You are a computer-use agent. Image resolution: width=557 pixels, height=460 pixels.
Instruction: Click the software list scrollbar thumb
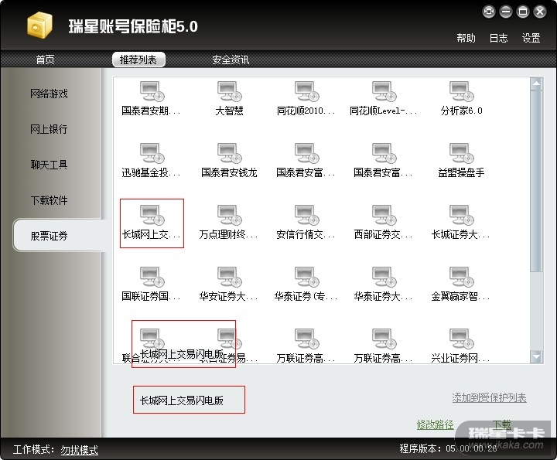(x=536, y=181)
